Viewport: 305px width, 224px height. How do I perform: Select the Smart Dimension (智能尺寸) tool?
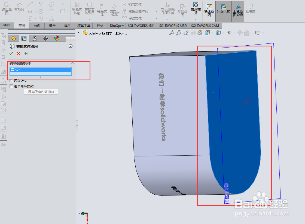[x=19, y=4]
